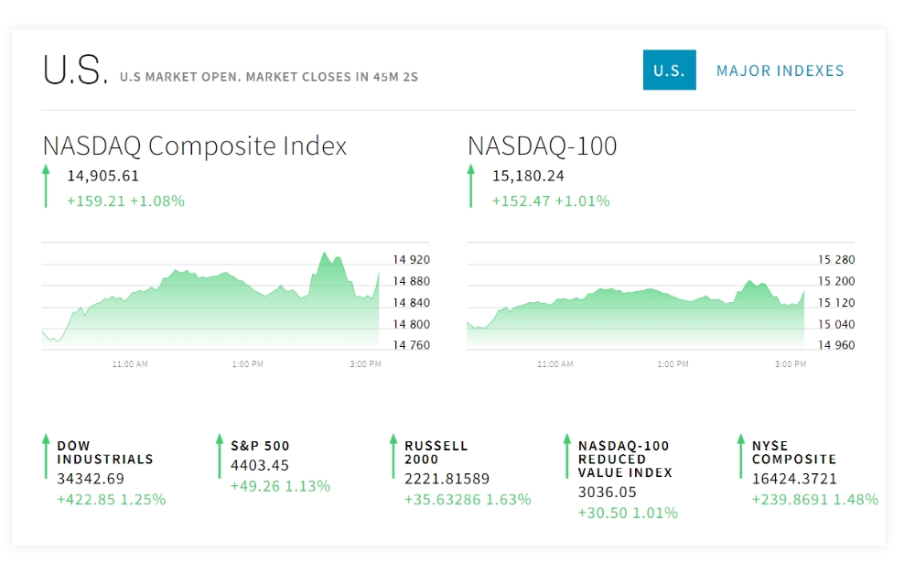Click the 14 800 axis label on Composite chart

[x=412, y=325]
